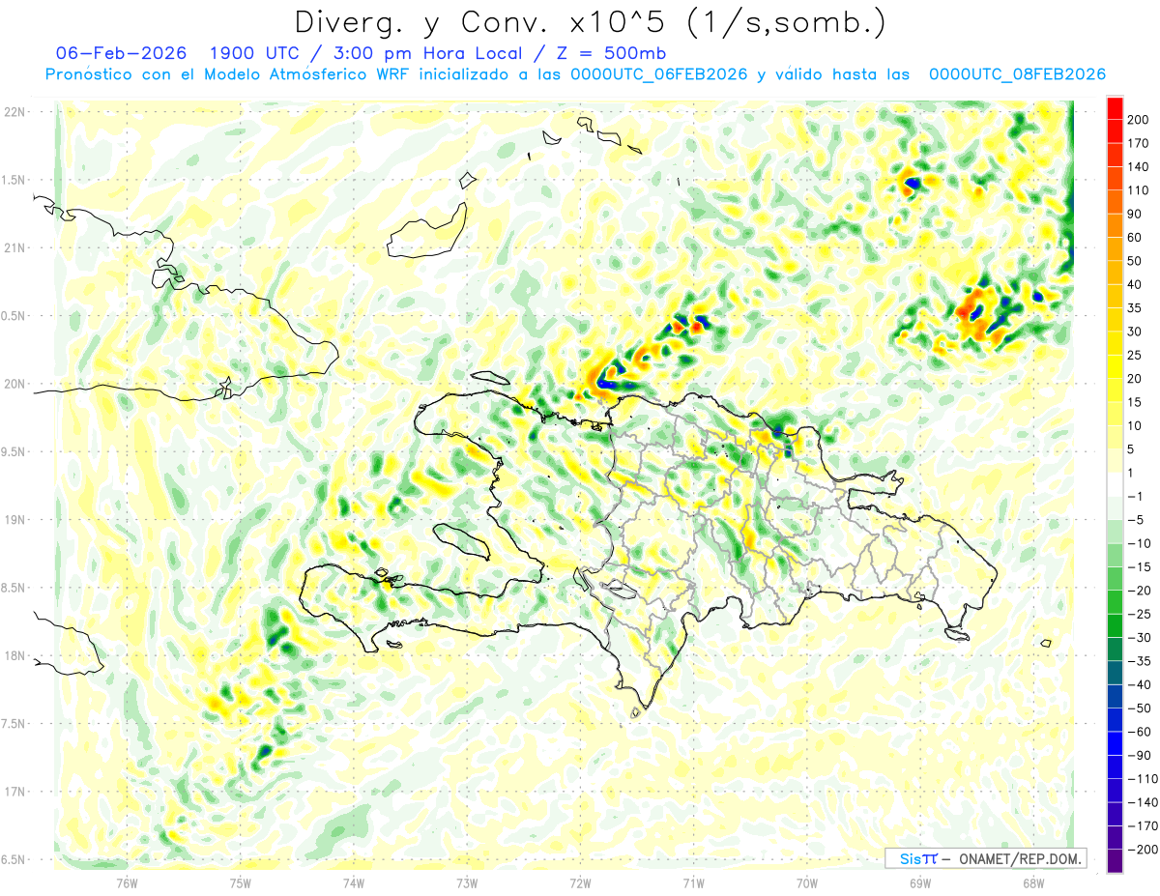Click the colorbar value '-110'

coord(1144,779)
